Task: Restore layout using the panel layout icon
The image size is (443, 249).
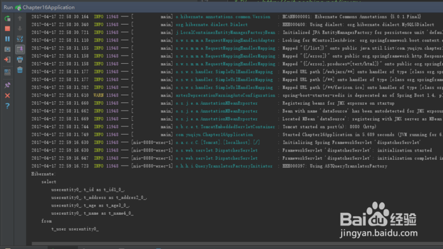Action: point(8,72)
